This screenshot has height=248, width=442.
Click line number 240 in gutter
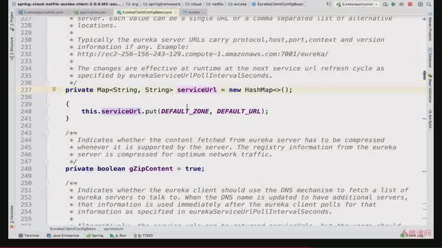pyautogui.click(x=26, y=111)
